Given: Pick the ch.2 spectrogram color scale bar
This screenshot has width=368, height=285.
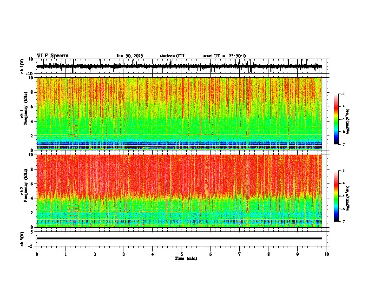Looking at the screenshot, I should (336, 196).
